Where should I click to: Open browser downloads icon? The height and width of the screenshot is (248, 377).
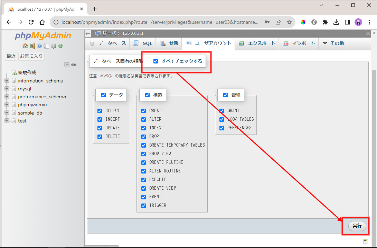336,22
